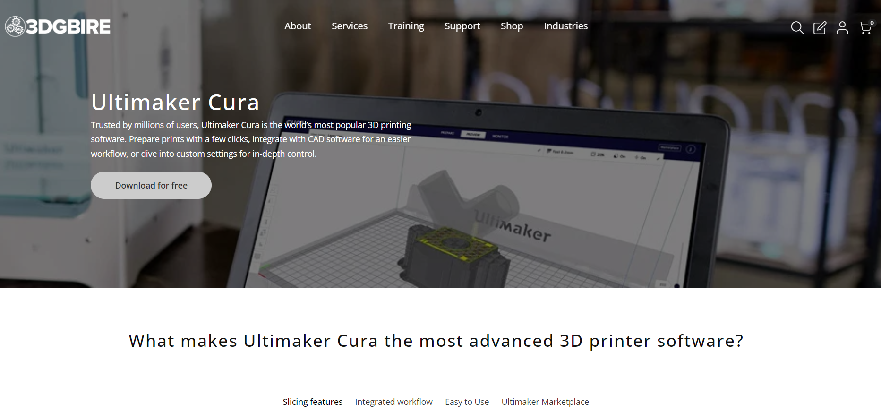
Task: Open the shopping cart icon
Action: click(866, 27)
